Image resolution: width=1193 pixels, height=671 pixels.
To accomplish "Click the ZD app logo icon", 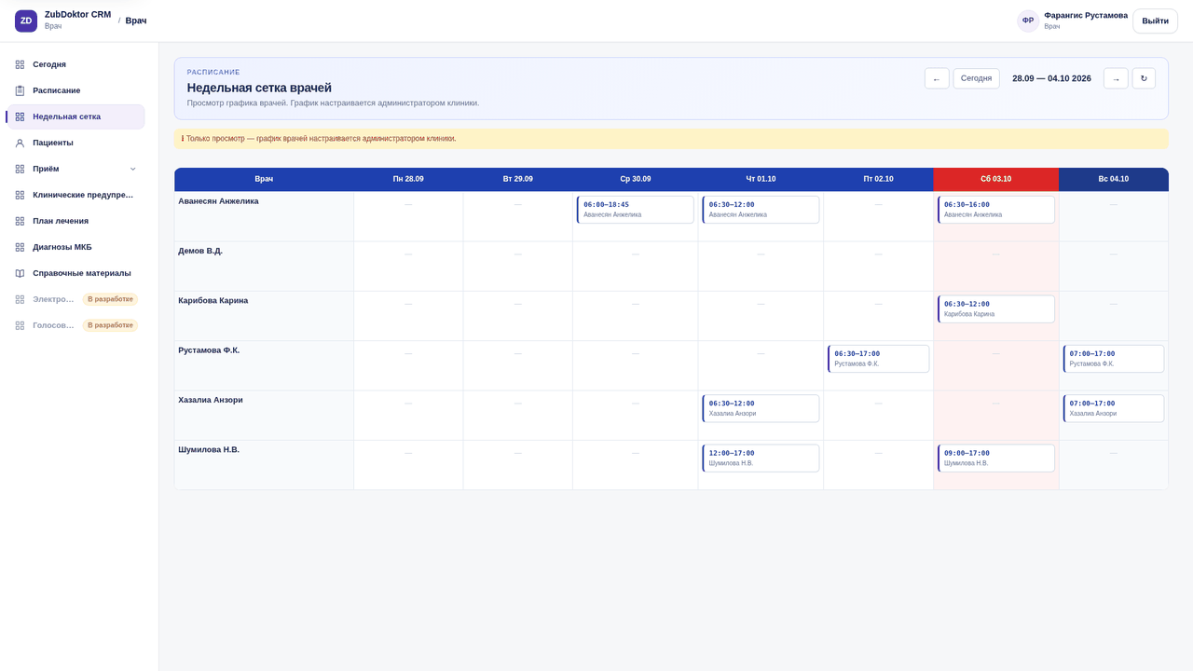I will (x=26, y=21).
